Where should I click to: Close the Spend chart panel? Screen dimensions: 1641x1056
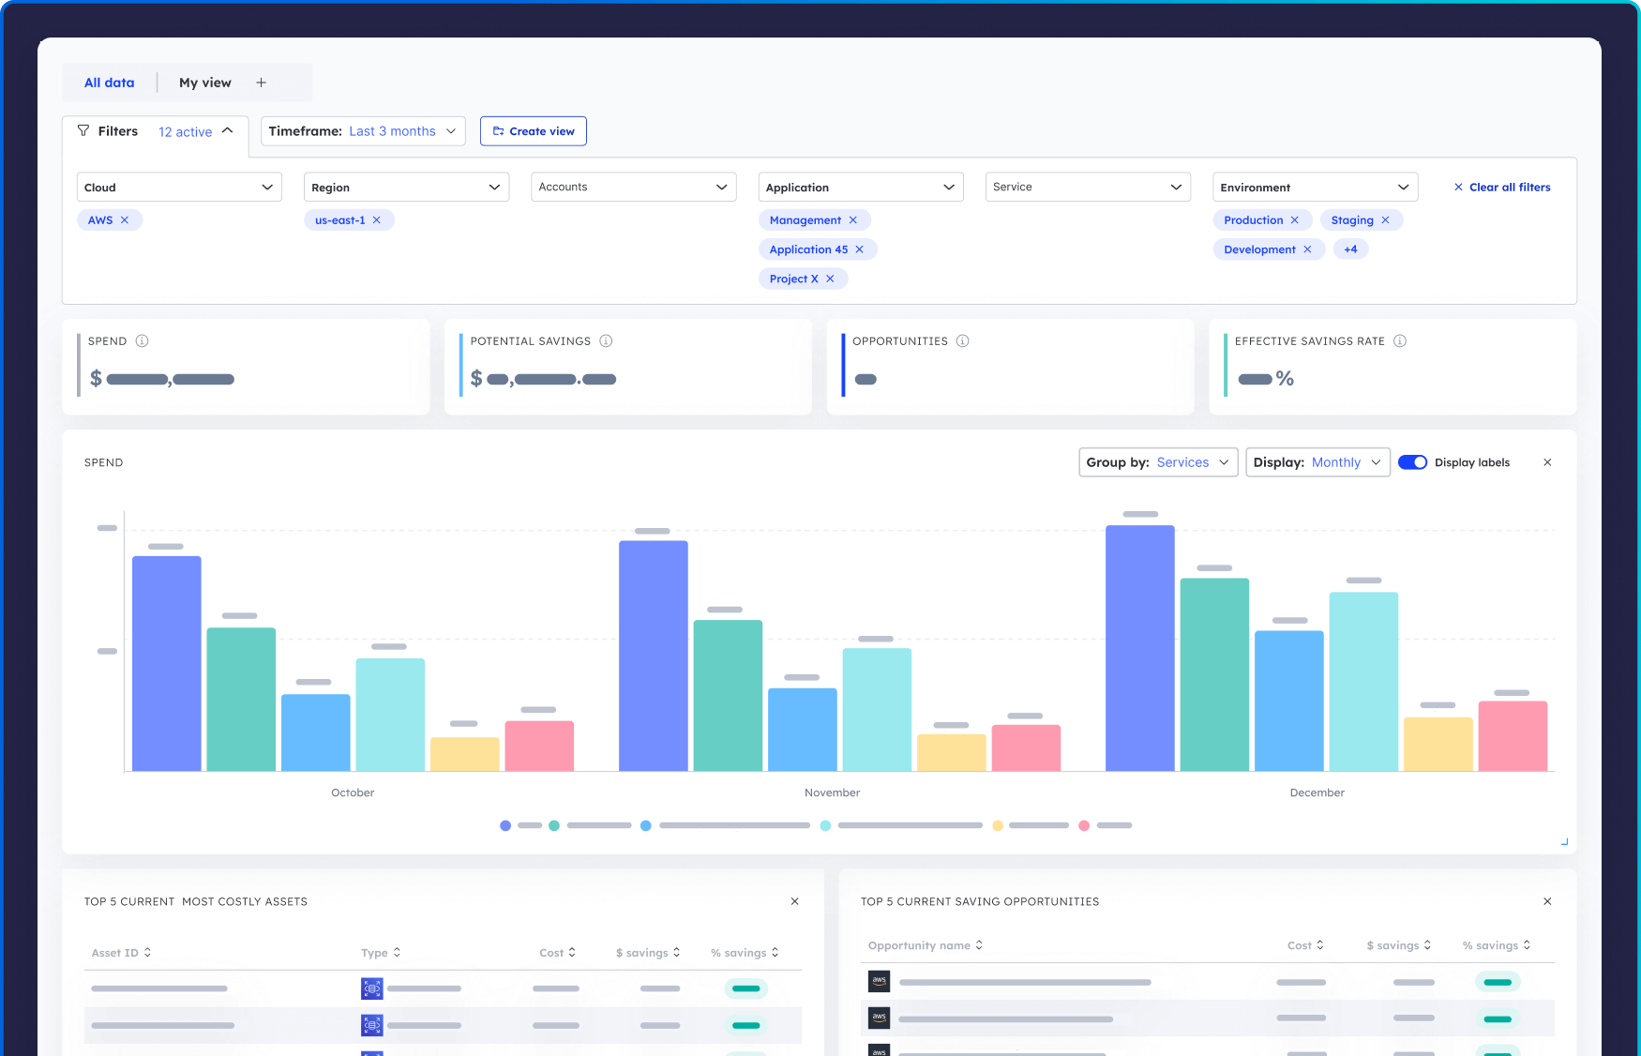pyautogui.click(x=1547, y=462)
